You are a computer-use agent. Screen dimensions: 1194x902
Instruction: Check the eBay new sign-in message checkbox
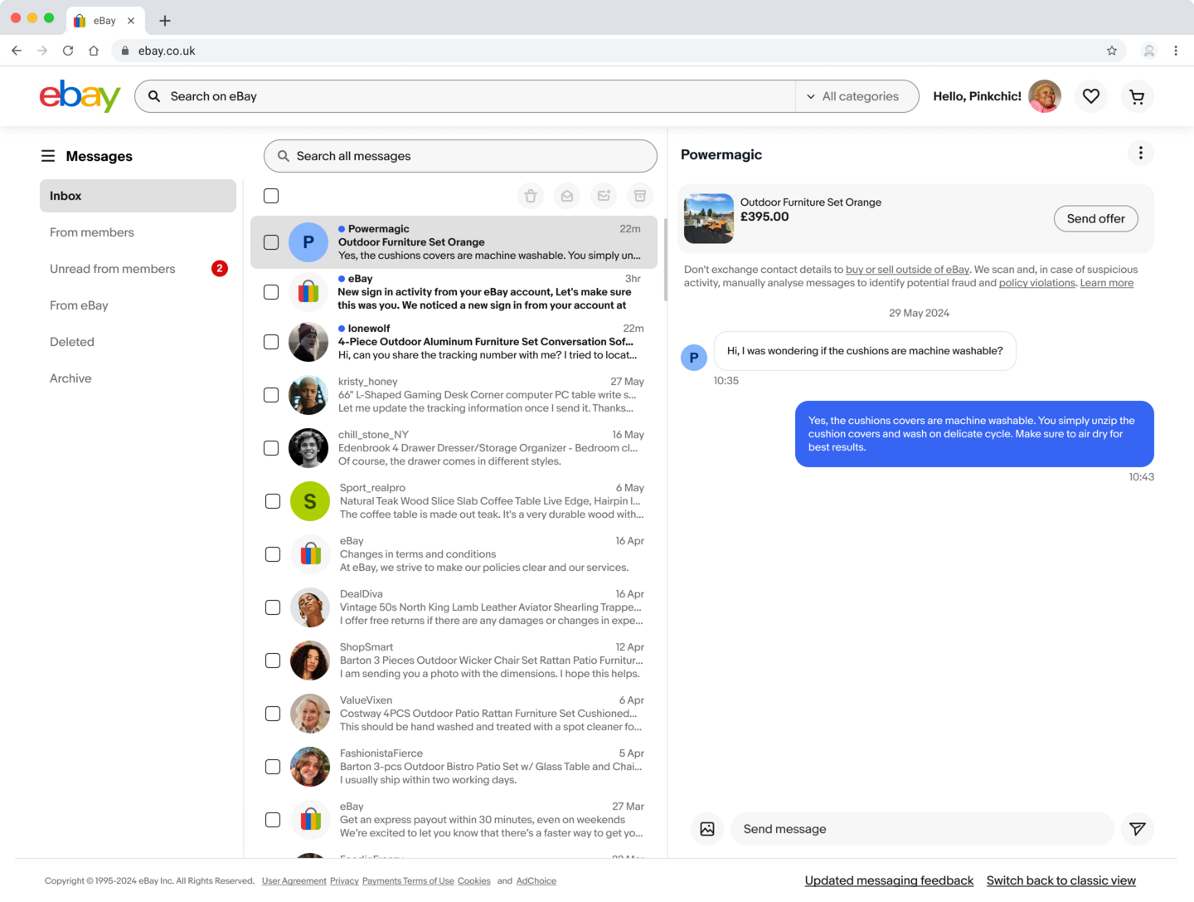click(x=271, y=292)
